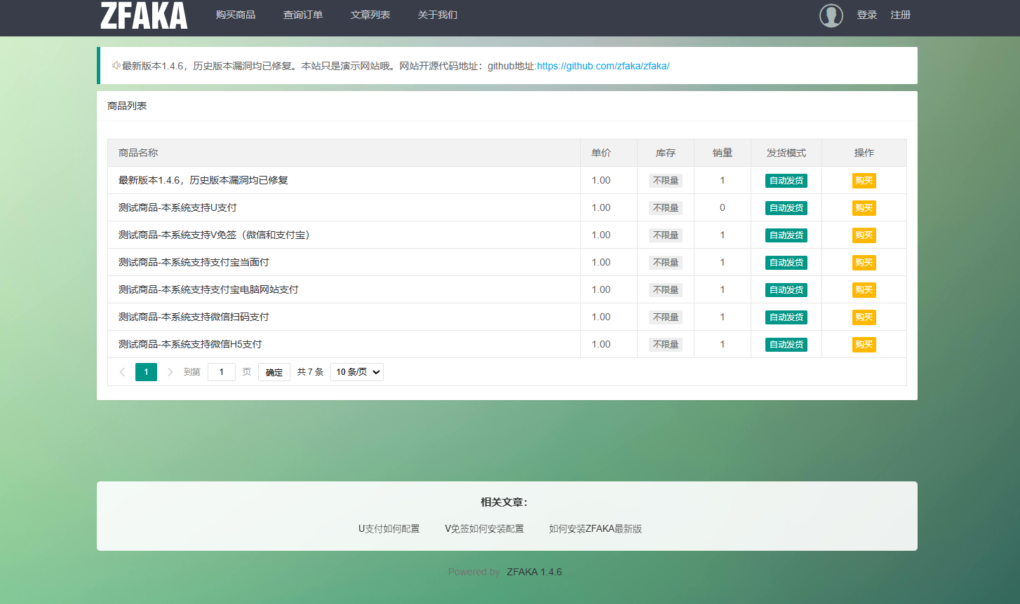Click product name 测试商品-本系统支持支付宝当面付

pos(194,262)
